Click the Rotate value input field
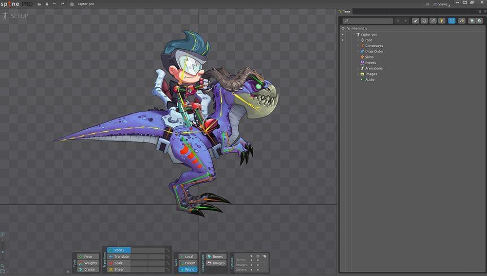Image resolution: width=487 pixels, height=276 pixels. coord(147,250)
